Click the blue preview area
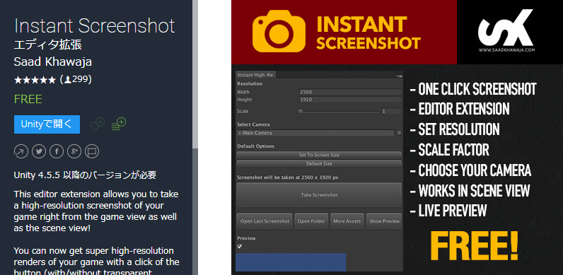563x275 pixels. point(291,262)
